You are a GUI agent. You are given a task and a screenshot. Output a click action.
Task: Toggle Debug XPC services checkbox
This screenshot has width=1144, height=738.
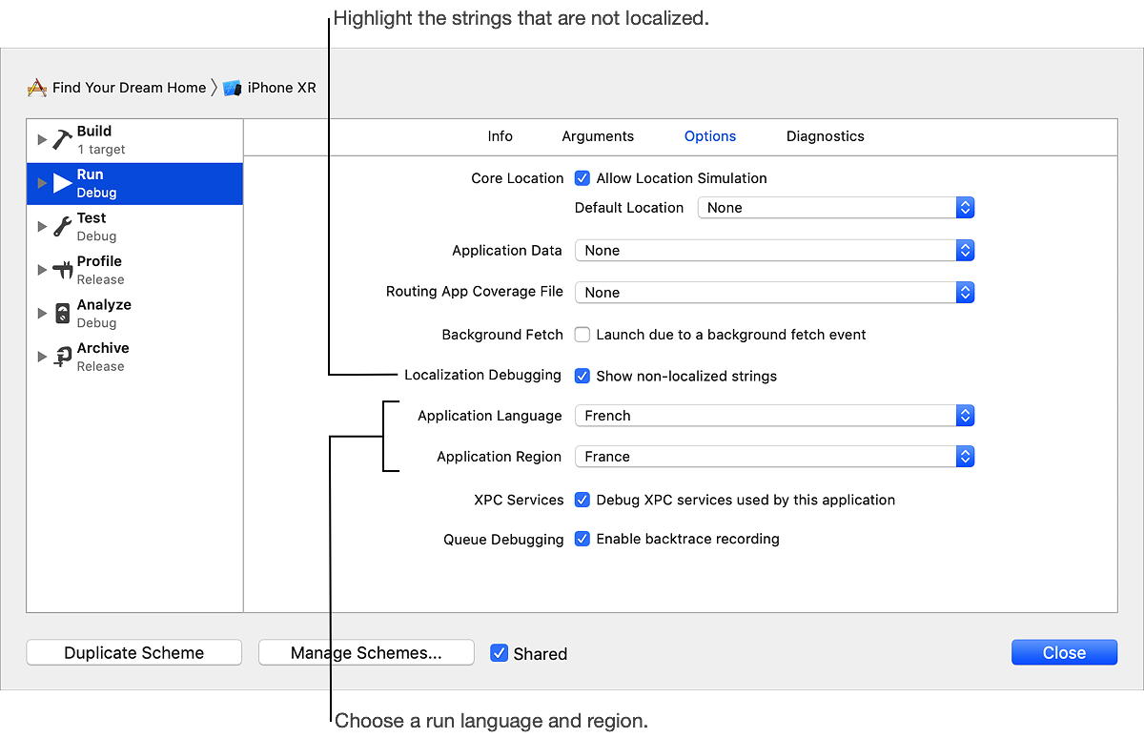[x=582, y=500]
